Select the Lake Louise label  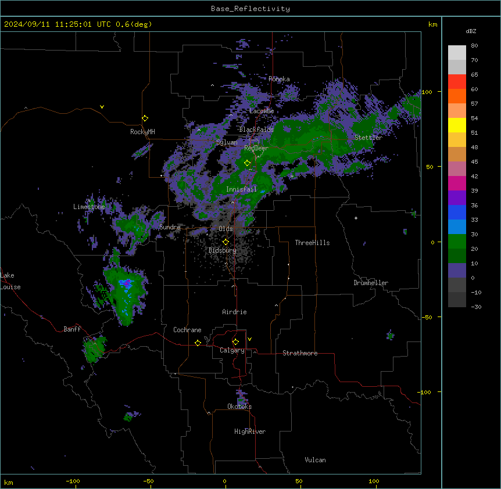10,281
